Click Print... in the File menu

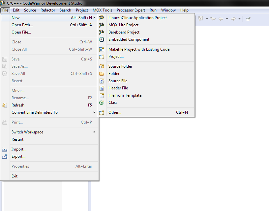point(49,122)
